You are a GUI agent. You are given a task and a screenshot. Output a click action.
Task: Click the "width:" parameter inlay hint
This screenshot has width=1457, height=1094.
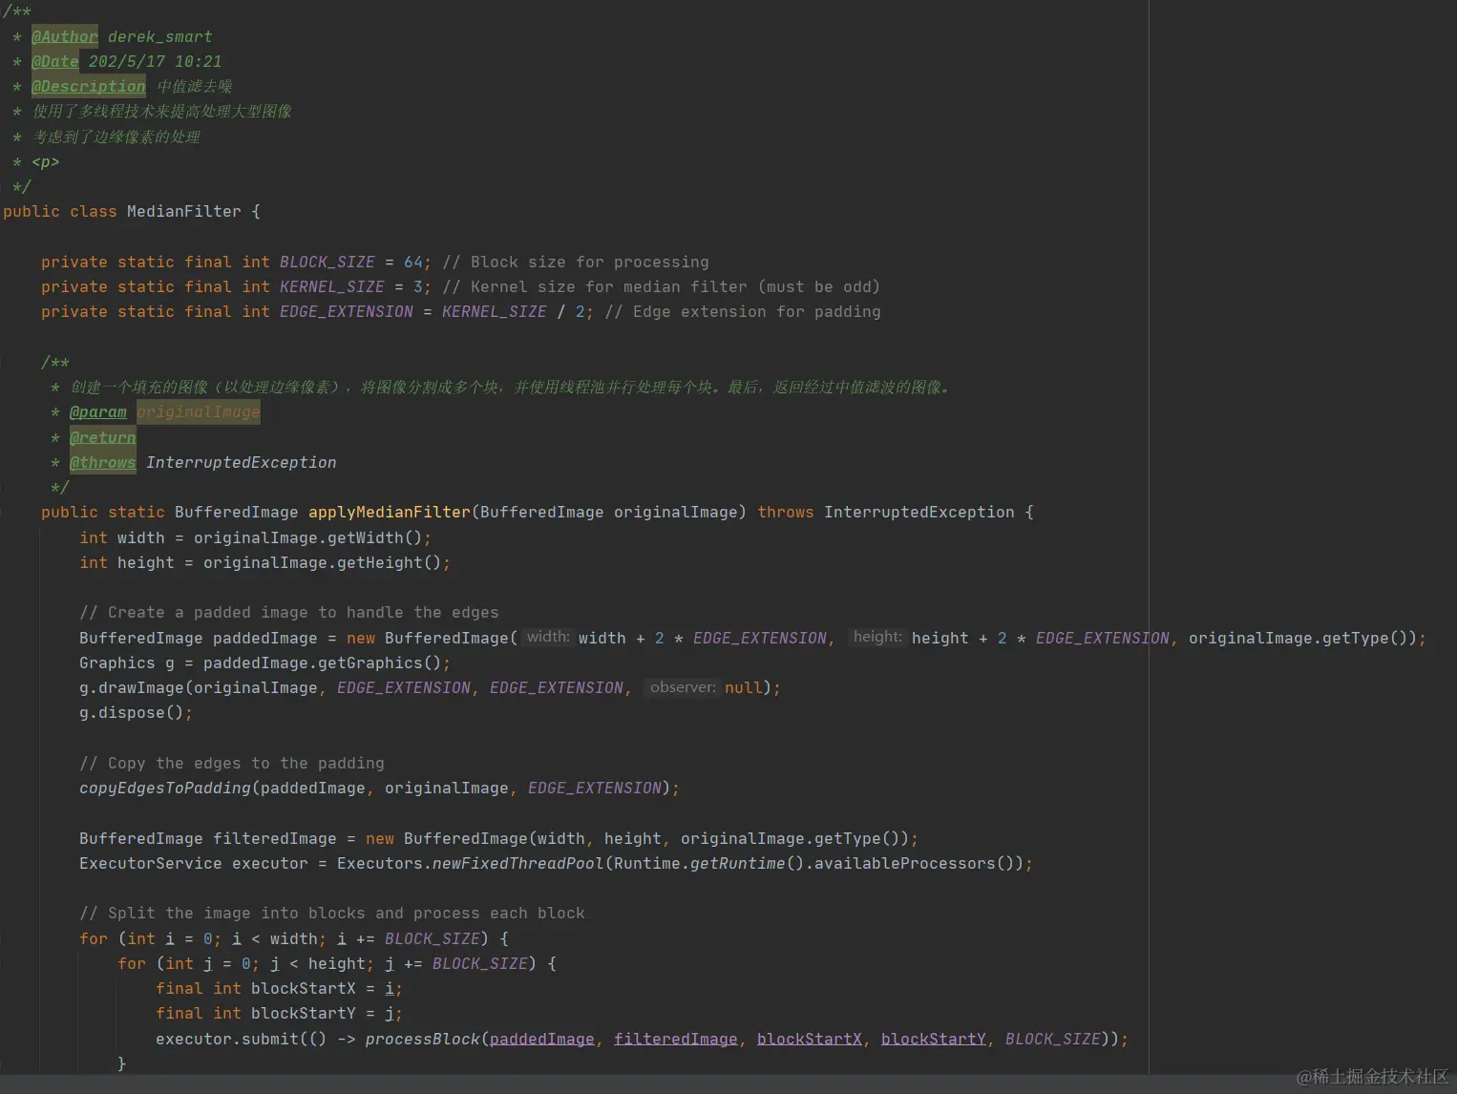click(548, 637)
